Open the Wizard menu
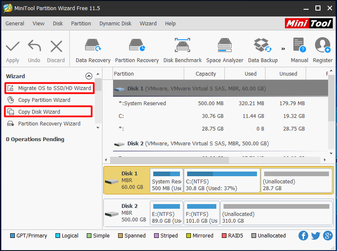 click(x=148, y=23)
